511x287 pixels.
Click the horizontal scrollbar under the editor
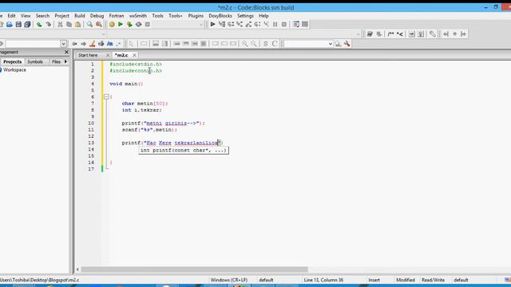coord(195,269)
